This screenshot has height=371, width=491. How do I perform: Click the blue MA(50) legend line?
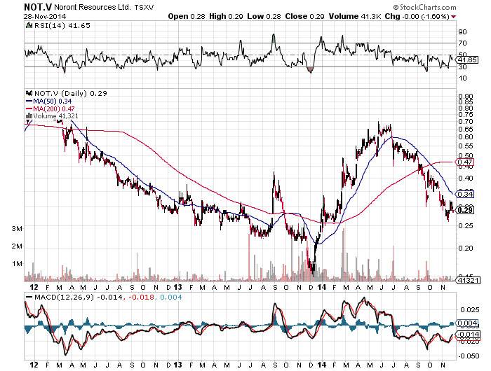[29, 101]
